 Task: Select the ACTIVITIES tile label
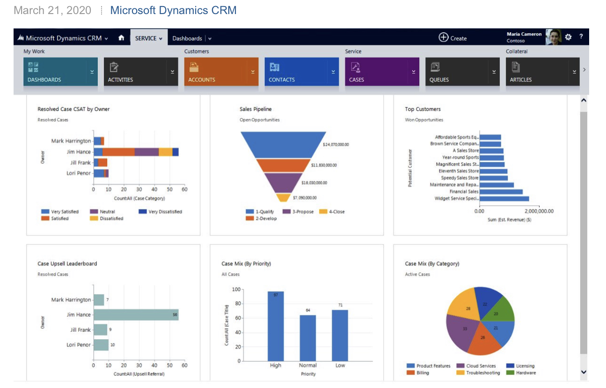point(121,80)
